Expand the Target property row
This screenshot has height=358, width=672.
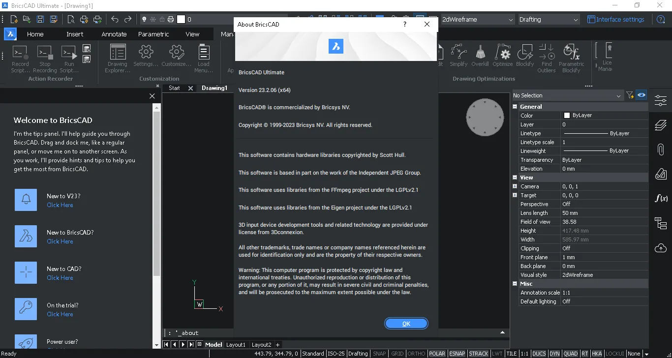(515, 195)
